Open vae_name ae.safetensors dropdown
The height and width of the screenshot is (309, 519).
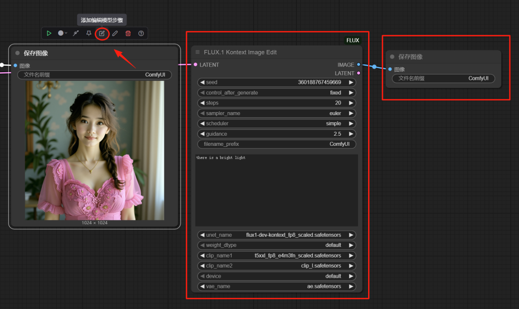(277, 286)
